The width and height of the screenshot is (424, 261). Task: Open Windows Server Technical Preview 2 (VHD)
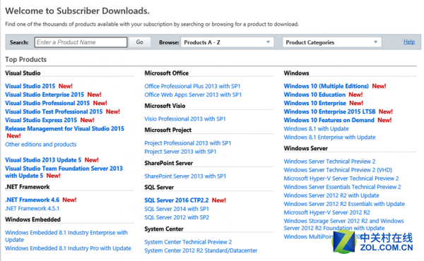(x=338, y=170)
